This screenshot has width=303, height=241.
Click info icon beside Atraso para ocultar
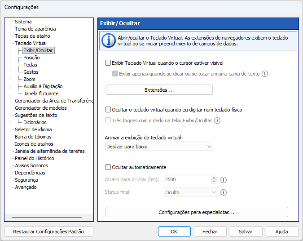[224, 180]
